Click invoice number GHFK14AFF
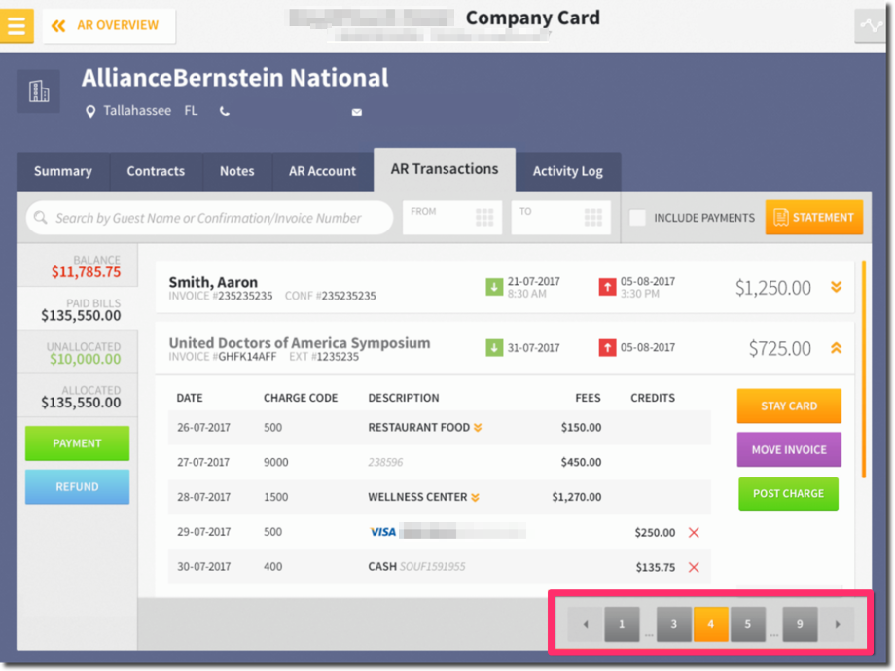The height and width of the screenshot is (671, 895). [x=247, y=357]
